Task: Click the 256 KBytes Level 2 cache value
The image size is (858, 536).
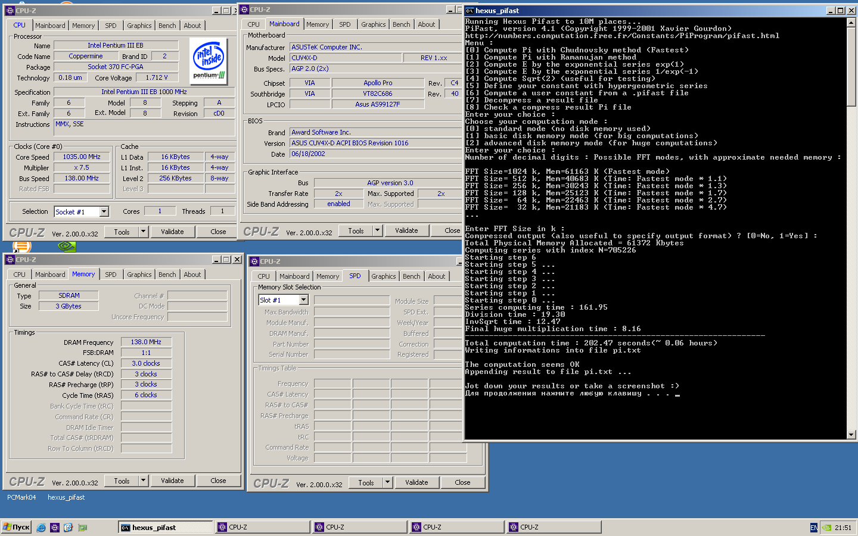Action: (175, 178)
